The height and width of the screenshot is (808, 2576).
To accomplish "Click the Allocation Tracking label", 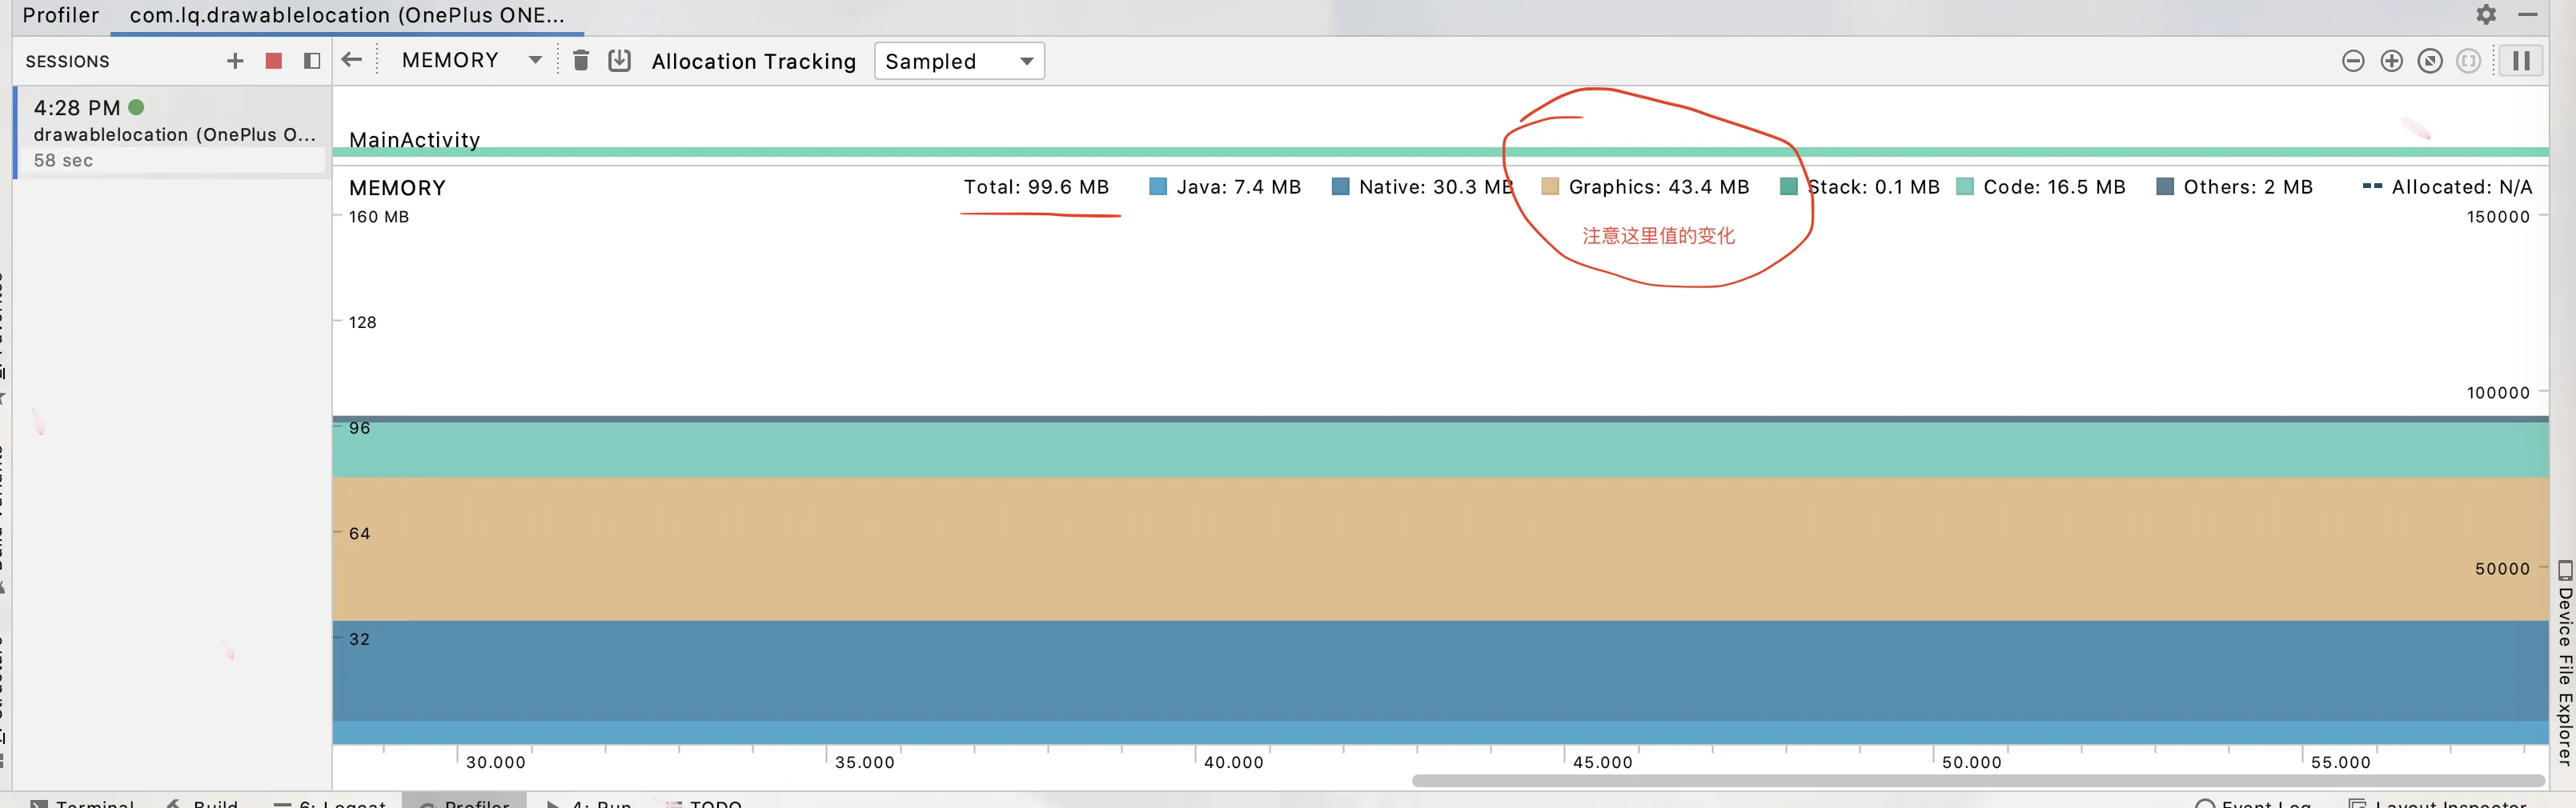I will coord(754,61).
